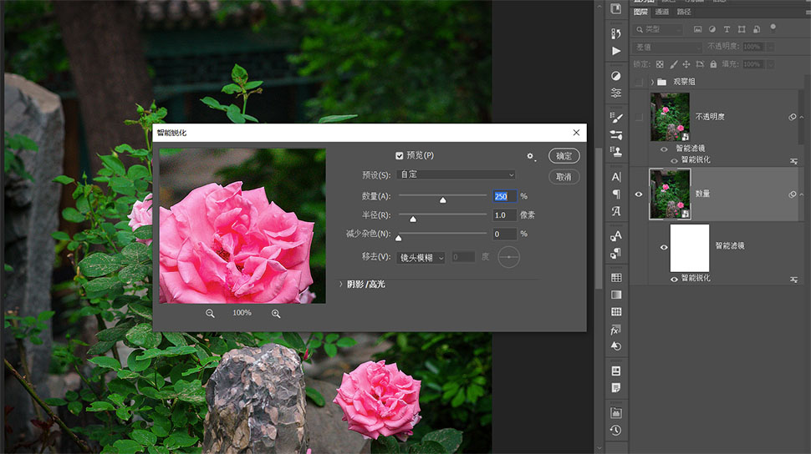Switch to the 路径 tab

pos(684,12)
